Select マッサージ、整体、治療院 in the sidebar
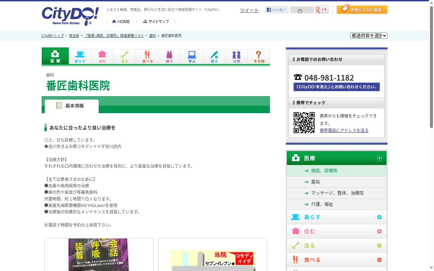Viewport: 434px width, 271px height. 336,193
